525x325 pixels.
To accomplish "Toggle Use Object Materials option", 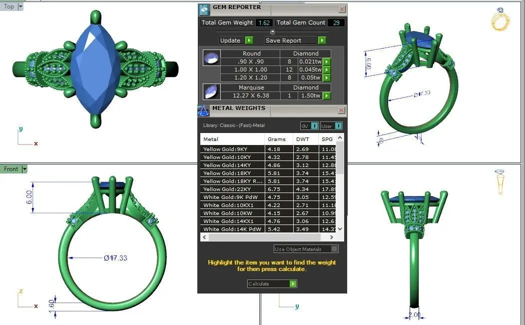I will pyautogui.click(x=334, y=249).
